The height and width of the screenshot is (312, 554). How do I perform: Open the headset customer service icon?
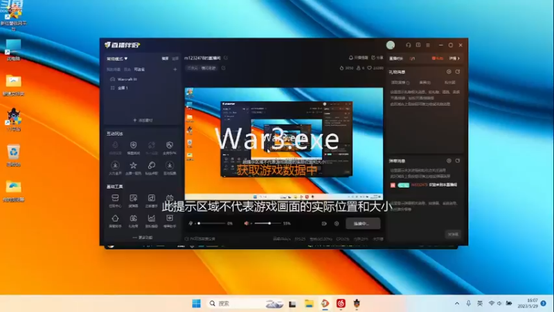(x=409, y=45)
